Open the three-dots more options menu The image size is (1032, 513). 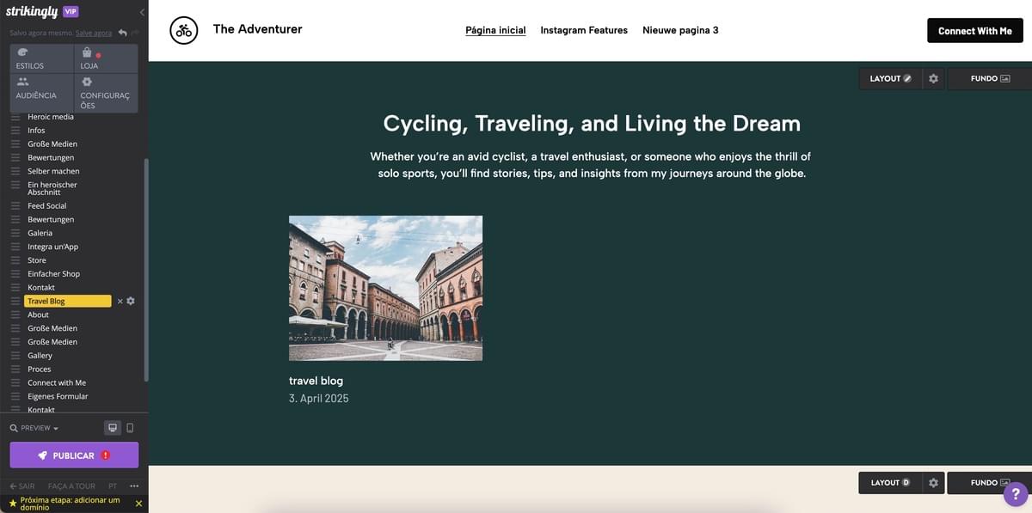coord(134,486)
